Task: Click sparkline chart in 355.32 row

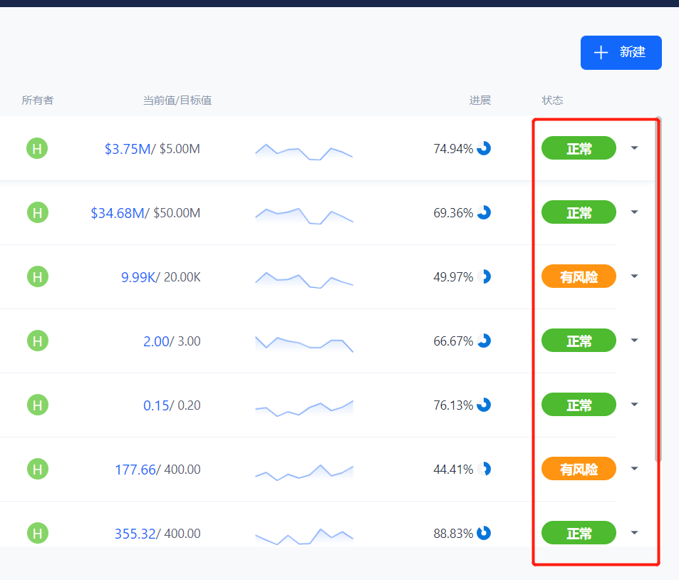Action: (x=304, y=537)
